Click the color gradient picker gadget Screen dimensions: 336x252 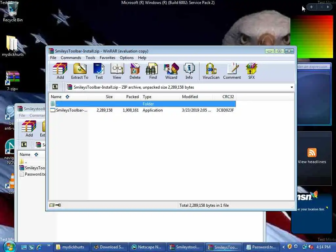[x=312, y=37]
